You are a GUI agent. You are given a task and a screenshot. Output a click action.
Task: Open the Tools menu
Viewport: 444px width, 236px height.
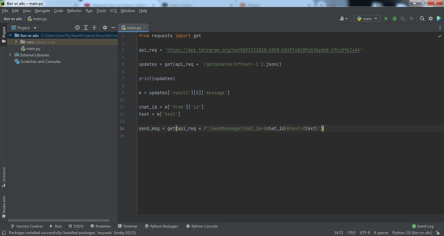point(101,11)
